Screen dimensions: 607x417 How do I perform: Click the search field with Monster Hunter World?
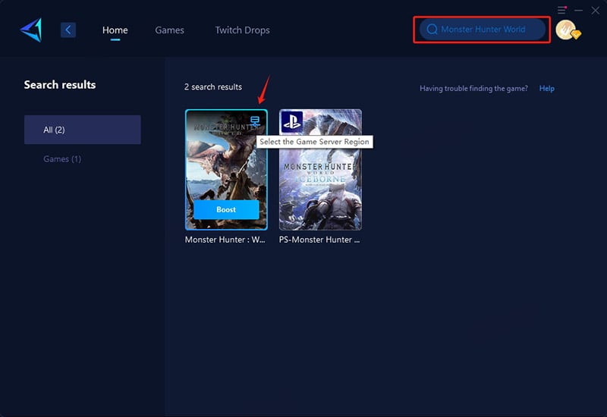coord(483,30)
